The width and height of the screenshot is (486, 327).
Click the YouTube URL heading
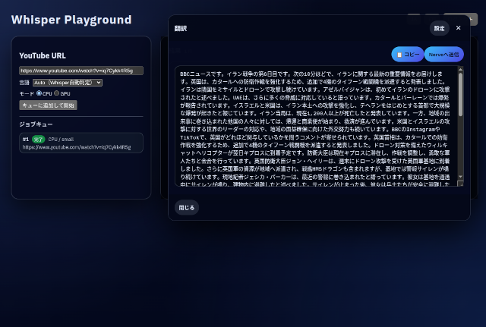tap(43, 55)
